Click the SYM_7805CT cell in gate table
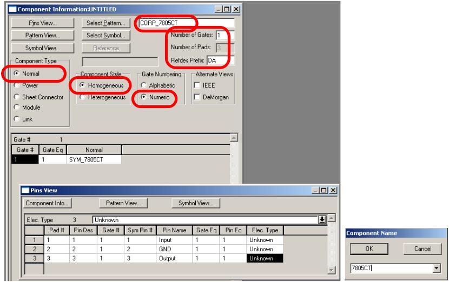449x282 pixels. coord(94,159)
